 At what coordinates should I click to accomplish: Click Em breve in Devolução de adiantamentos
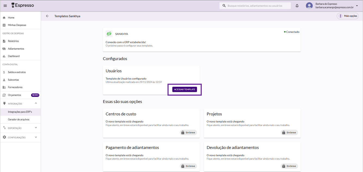289,166
